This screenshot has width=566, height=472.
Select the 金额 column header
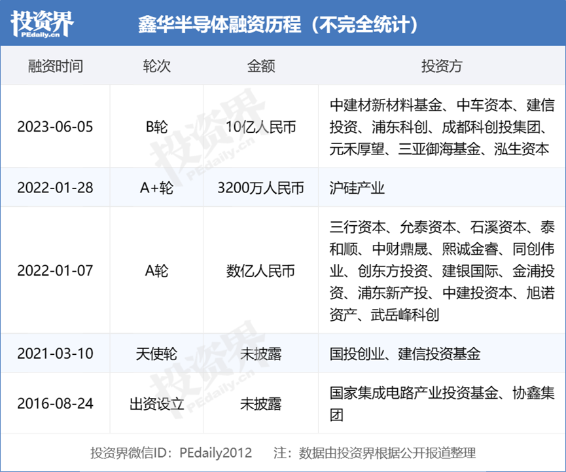(x=261, y=66)
